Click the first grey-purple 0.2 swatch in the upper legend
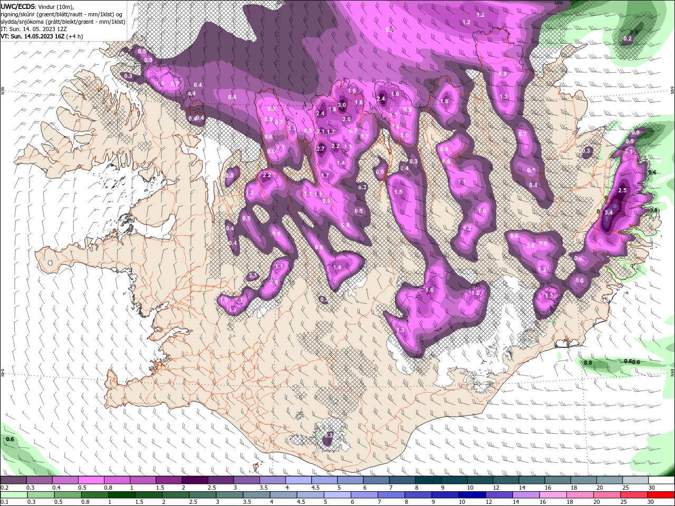 pyautogui.click(x=13, y=480)
